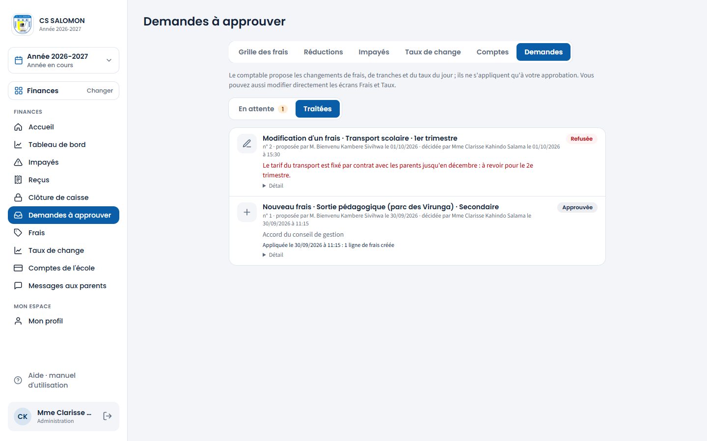This screenshot has width=707, height=441.
Task: Show the Traitées requests
Action: (318, 109)
